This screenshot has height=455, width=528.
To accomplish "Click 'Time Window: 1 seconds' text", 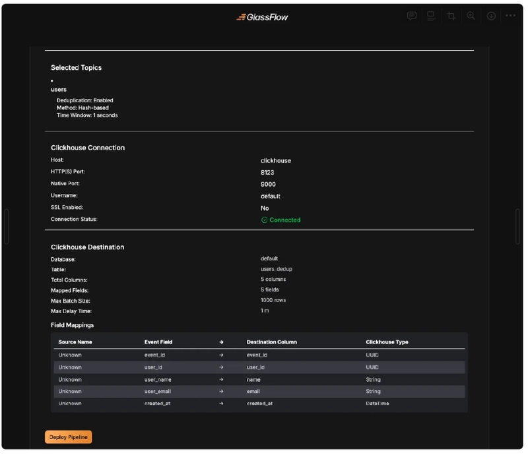I will [x=87, y=115].
